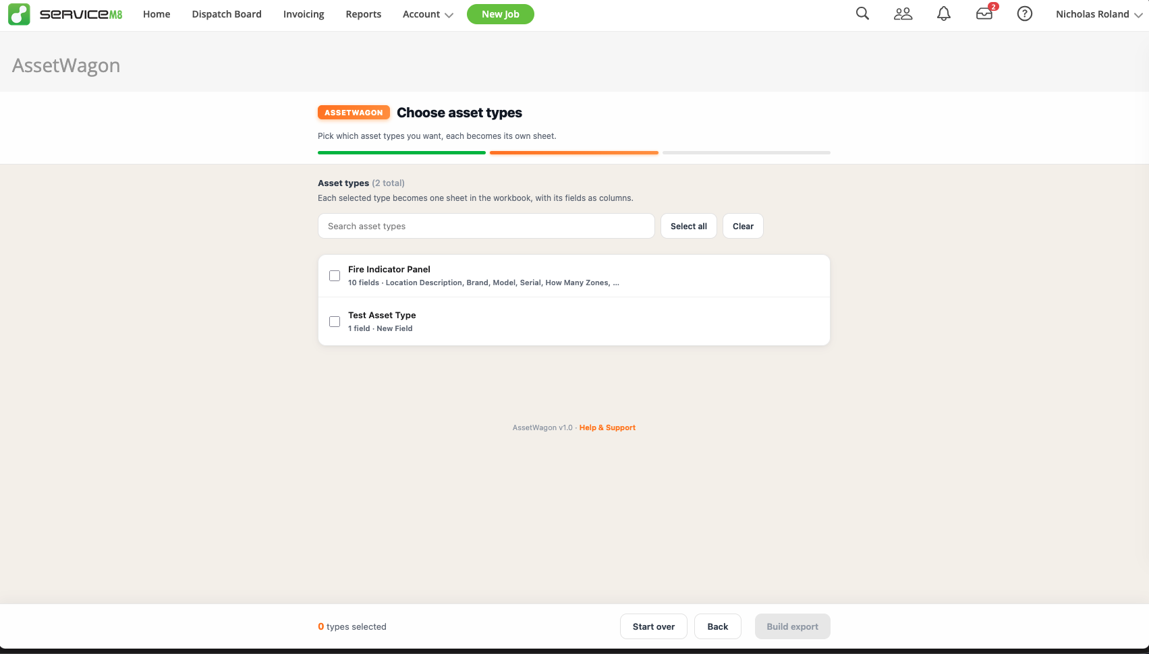Click Select all asset types

click(689, 226)
